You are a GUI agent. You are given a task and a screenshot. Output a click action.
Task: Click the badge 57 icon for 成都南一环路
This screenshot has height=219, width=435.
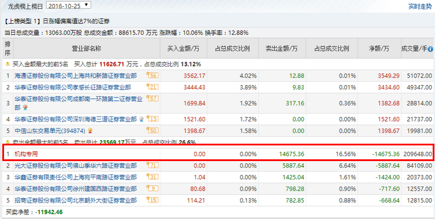coord(152,98)
